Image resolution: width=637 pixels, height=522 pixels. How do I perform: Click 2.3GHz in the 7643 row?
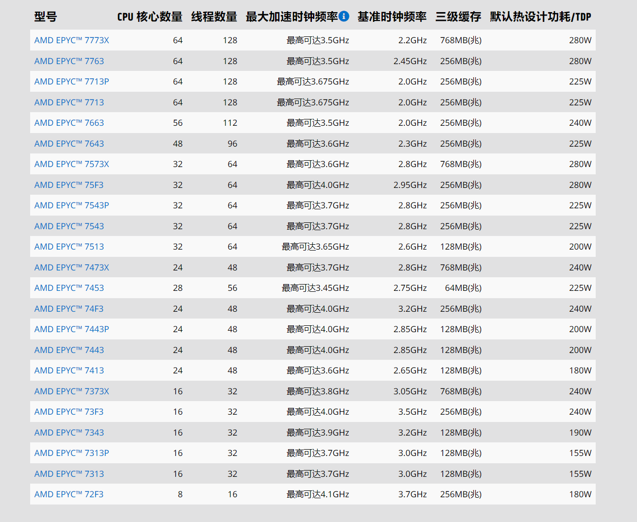pyautogui.click(x=413, y=144)
